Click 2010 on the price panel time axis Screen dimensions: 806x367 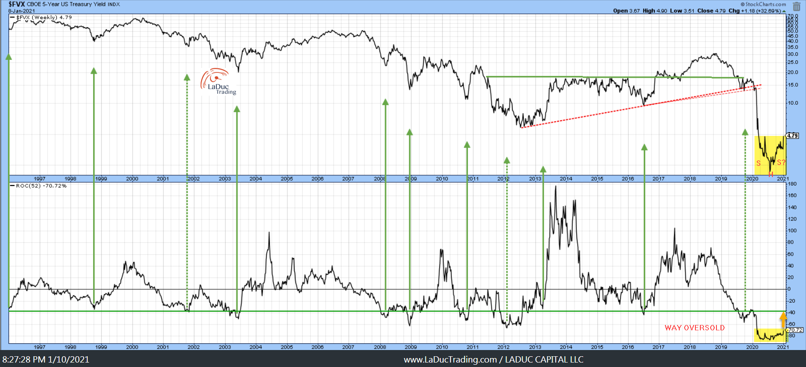[442, 179]
